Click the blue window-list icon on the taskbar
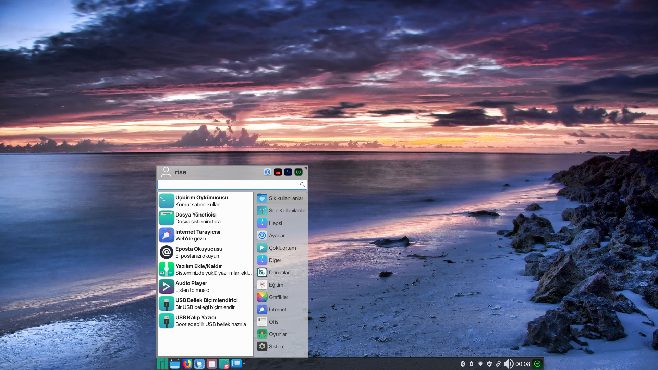This screenshot has width=658, height=370. (x=236, y=363)
